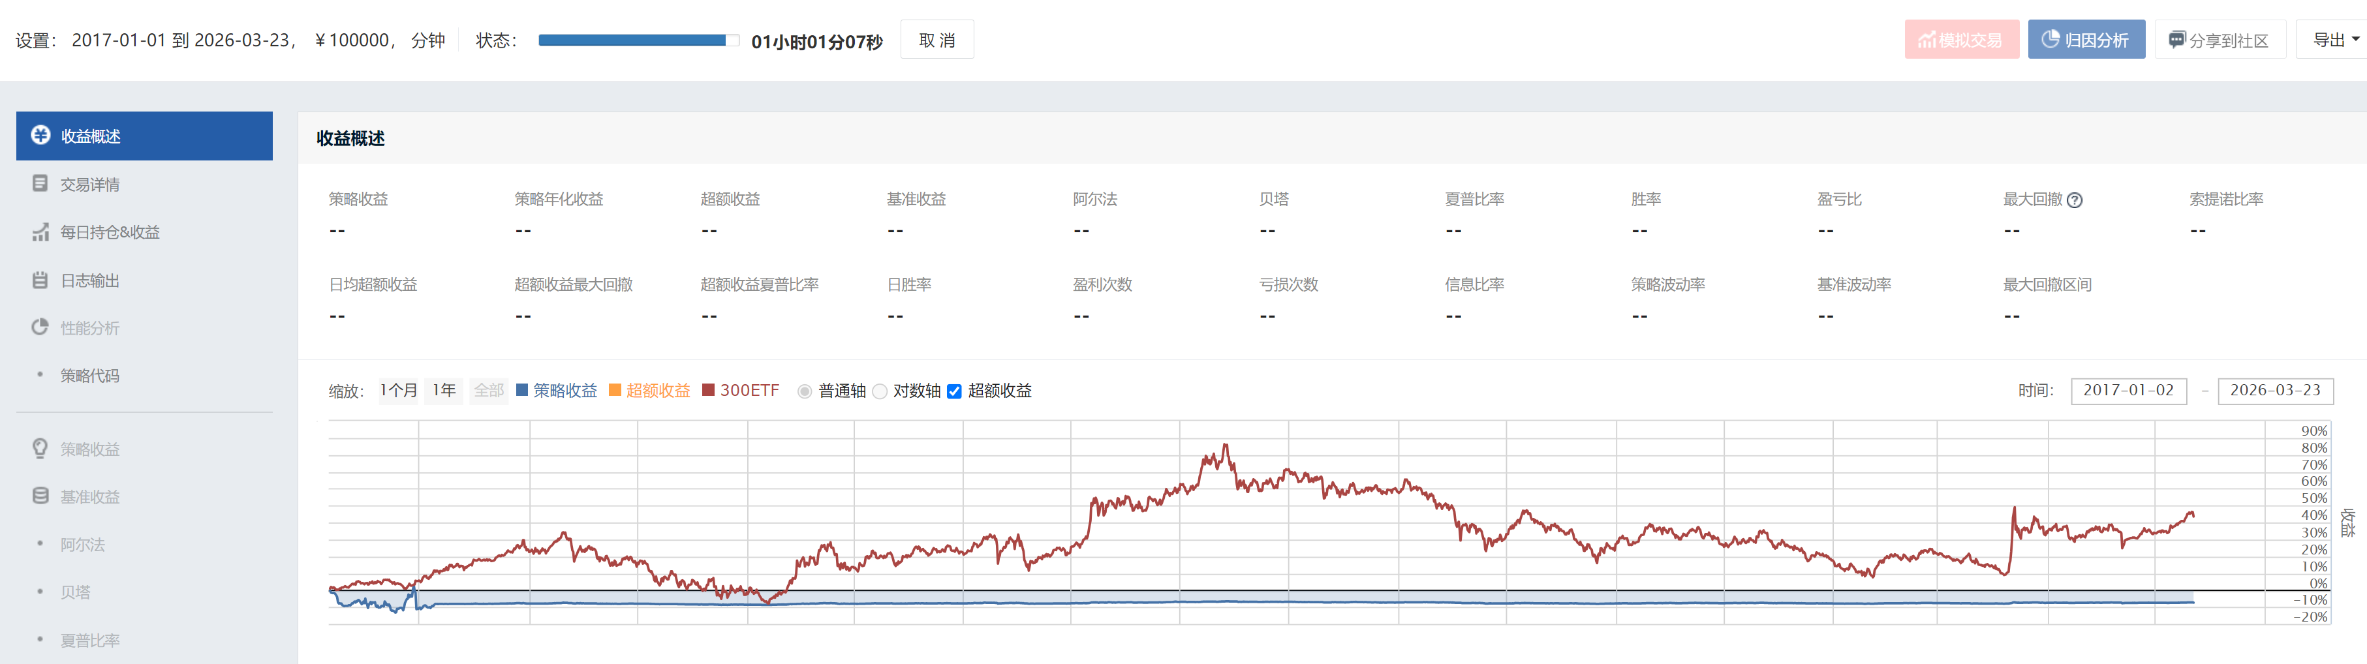
Task: Open the start date 2017-01-02 picker
Action: click(2128, 390)
